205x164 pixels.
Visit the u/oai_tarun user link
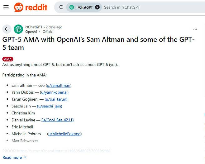coord(56,99)
